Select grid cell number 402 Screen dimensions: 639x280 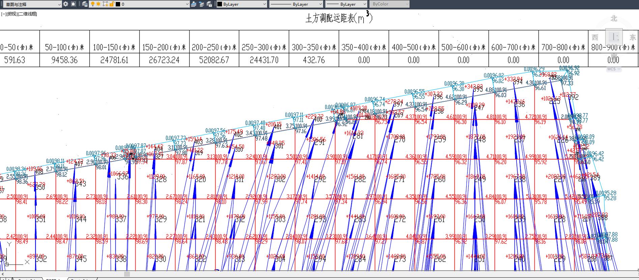[238, 135]
